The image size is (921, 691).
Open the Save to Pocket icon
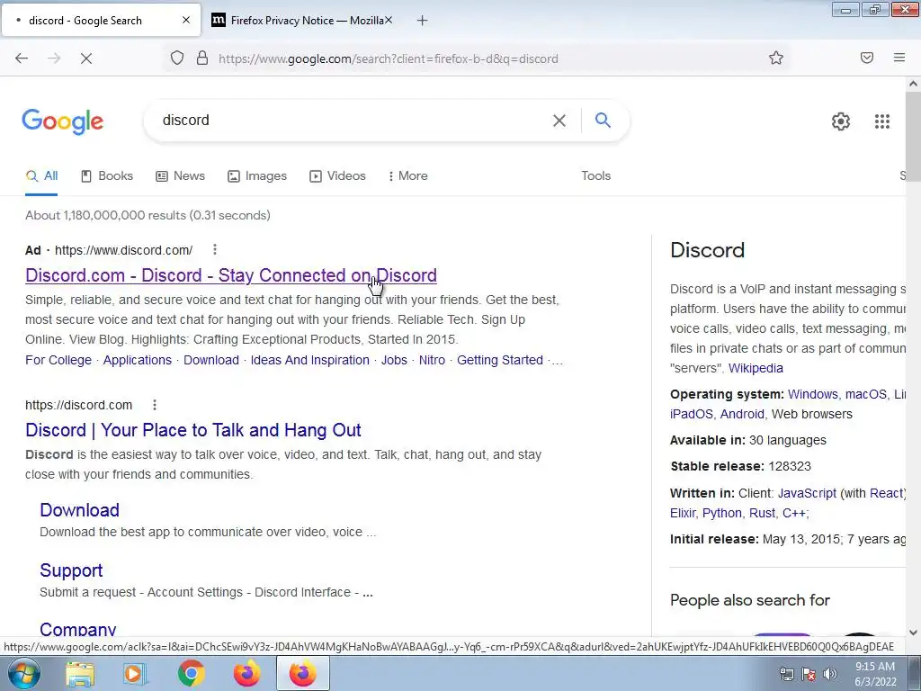click(x=867, y=58)
